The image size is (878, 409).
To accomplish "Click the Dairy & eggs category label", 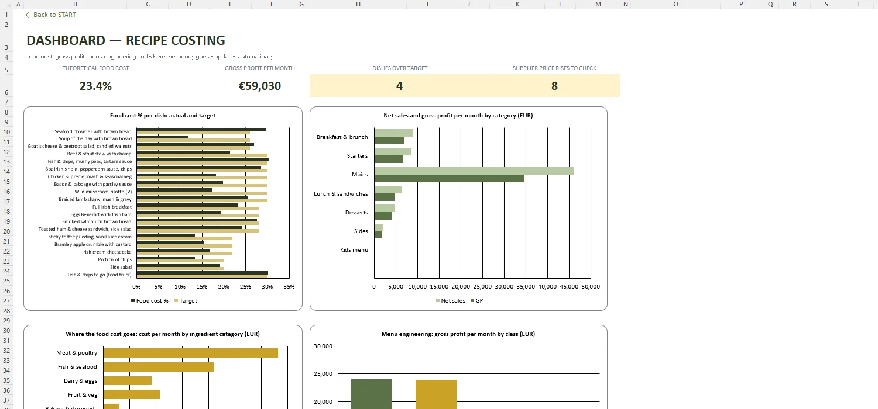I will pyautogui.click(x=80, y=381).
